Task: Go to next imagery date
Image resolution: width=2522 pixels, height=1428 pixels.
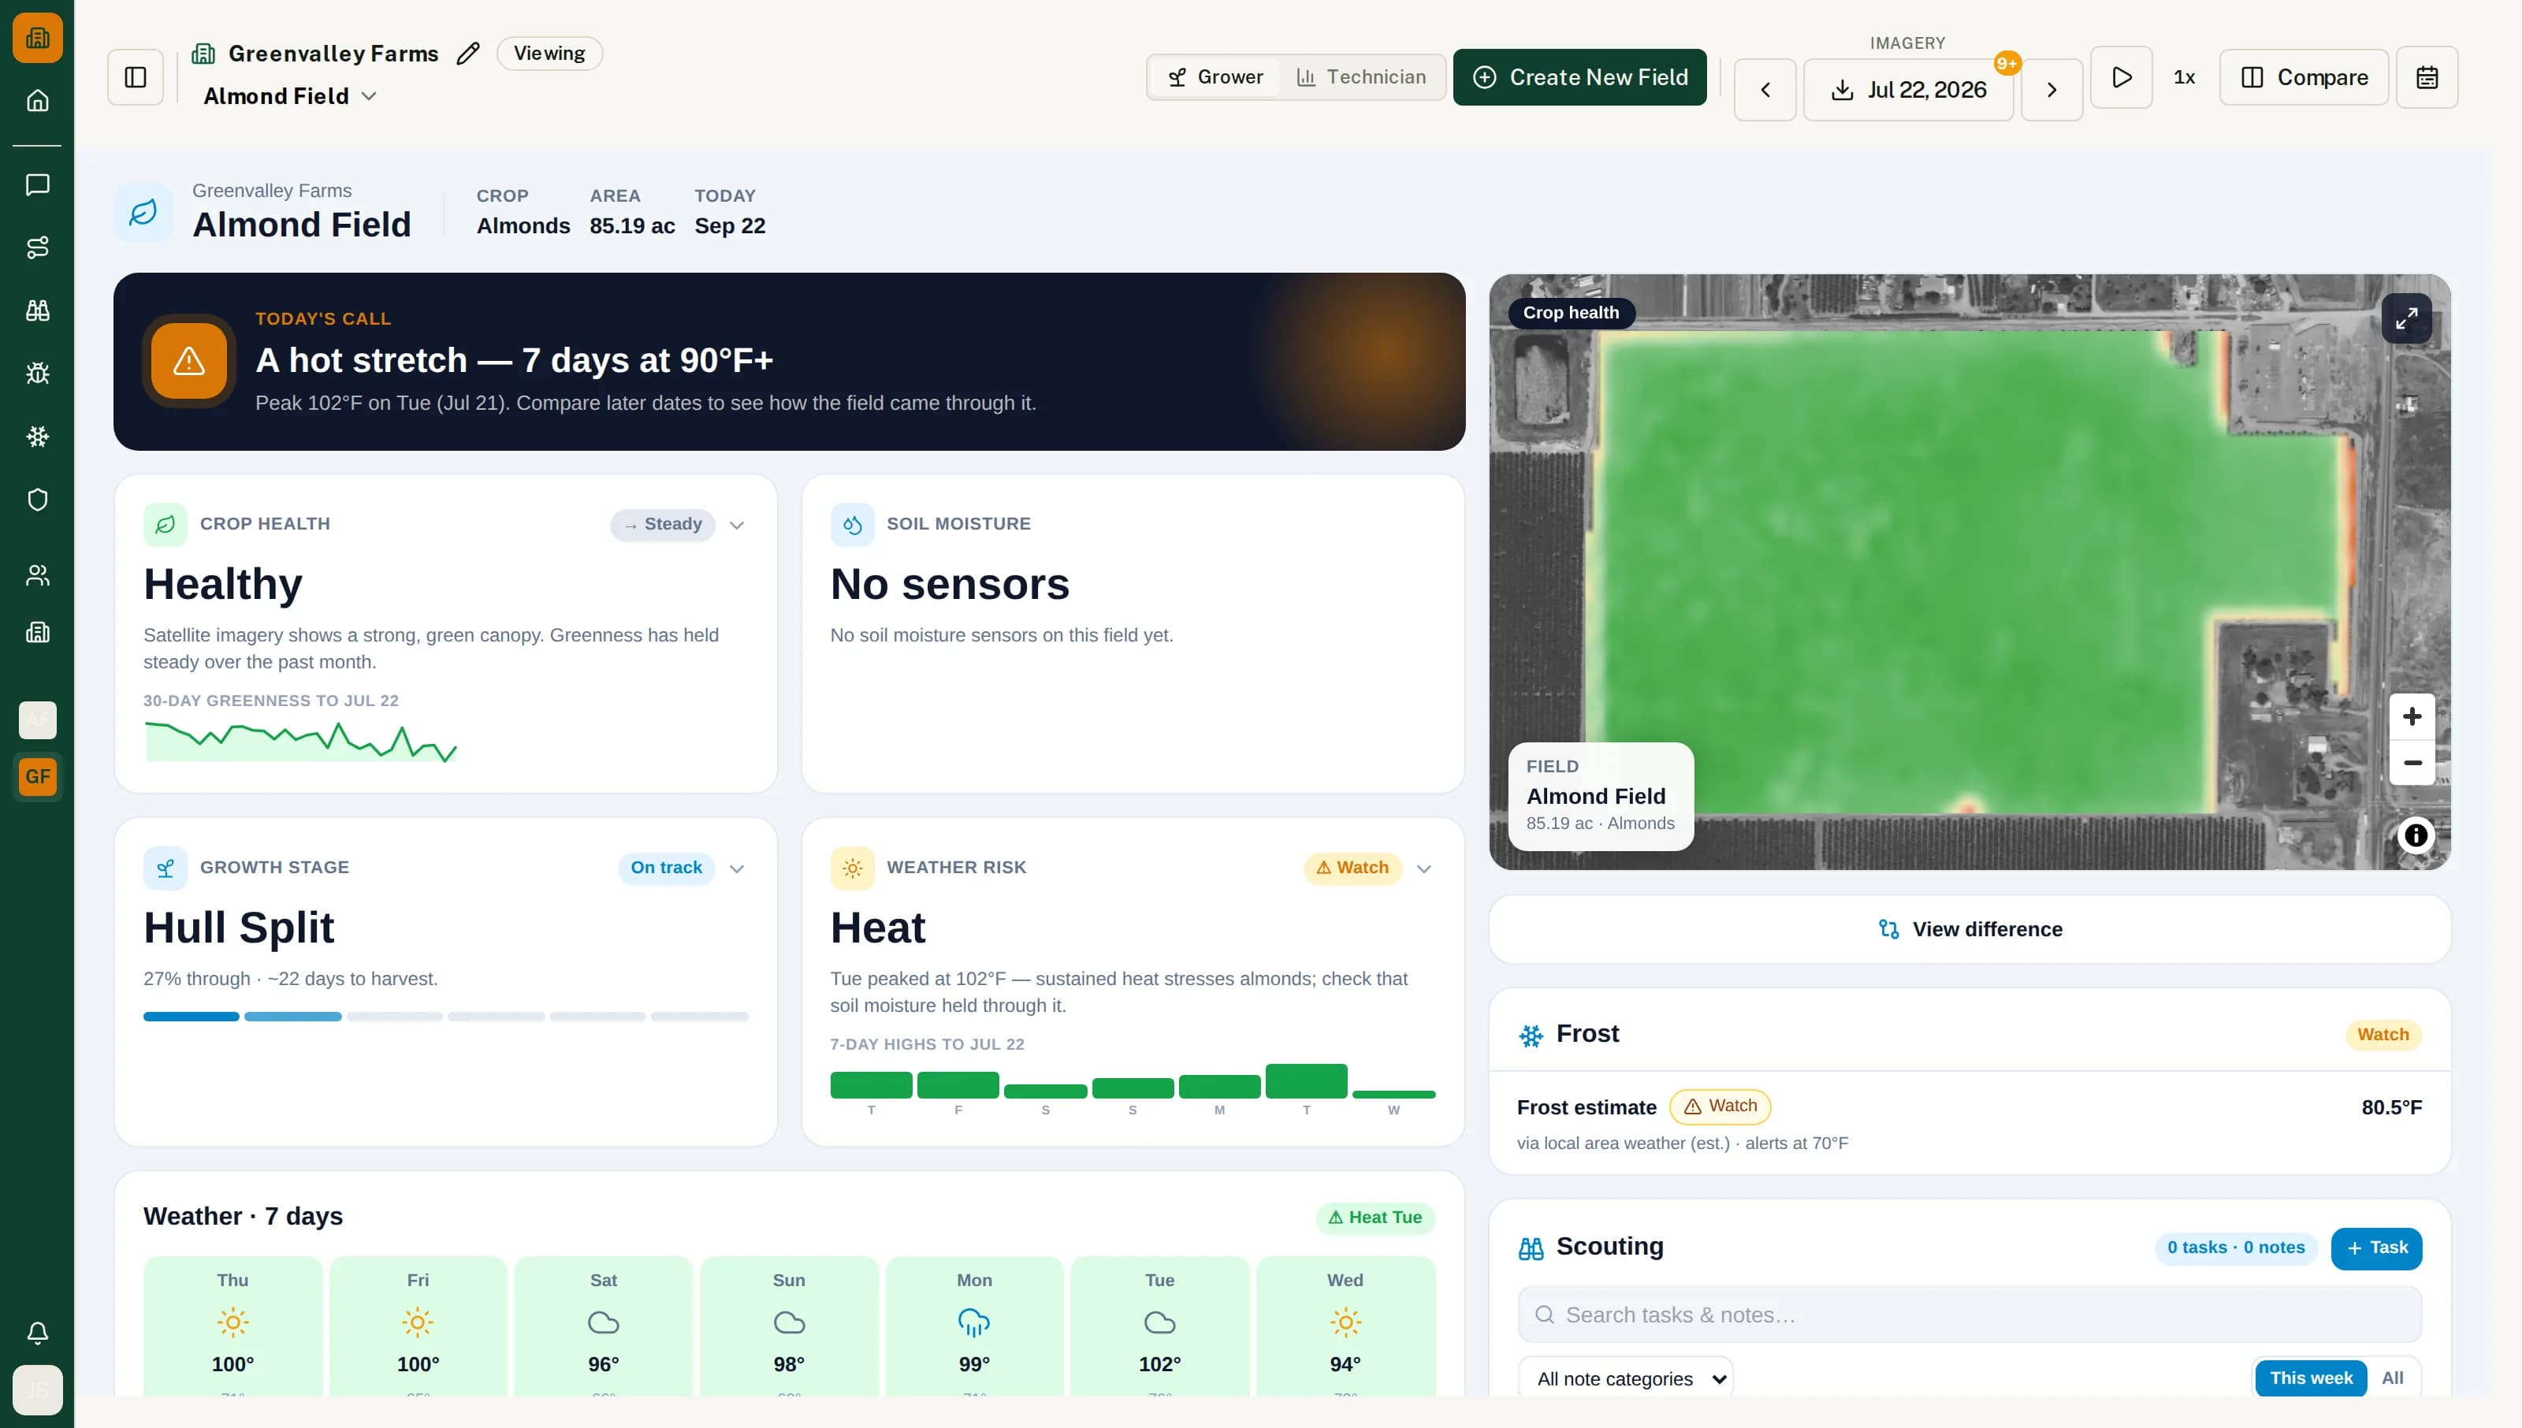Action: pyautogui.click(x=2051, y=90)
